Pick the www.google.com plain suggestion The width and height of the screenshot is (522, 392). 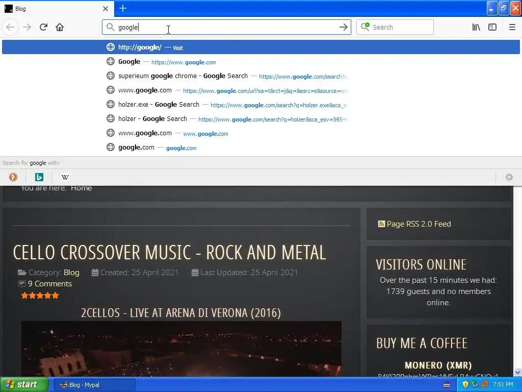[x=261, y=133]
